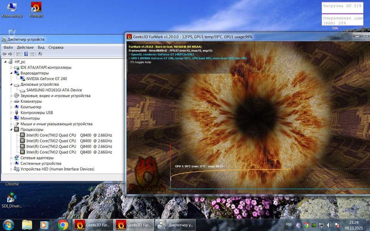Screen dimensions: 370x231
Task: Expand the Клавиатуры node
Action: click(11, 101)
